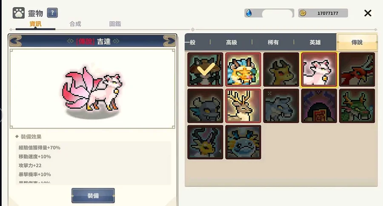Select the golden ox pet icon
The image size is (383, 206).
click(281, 69)
